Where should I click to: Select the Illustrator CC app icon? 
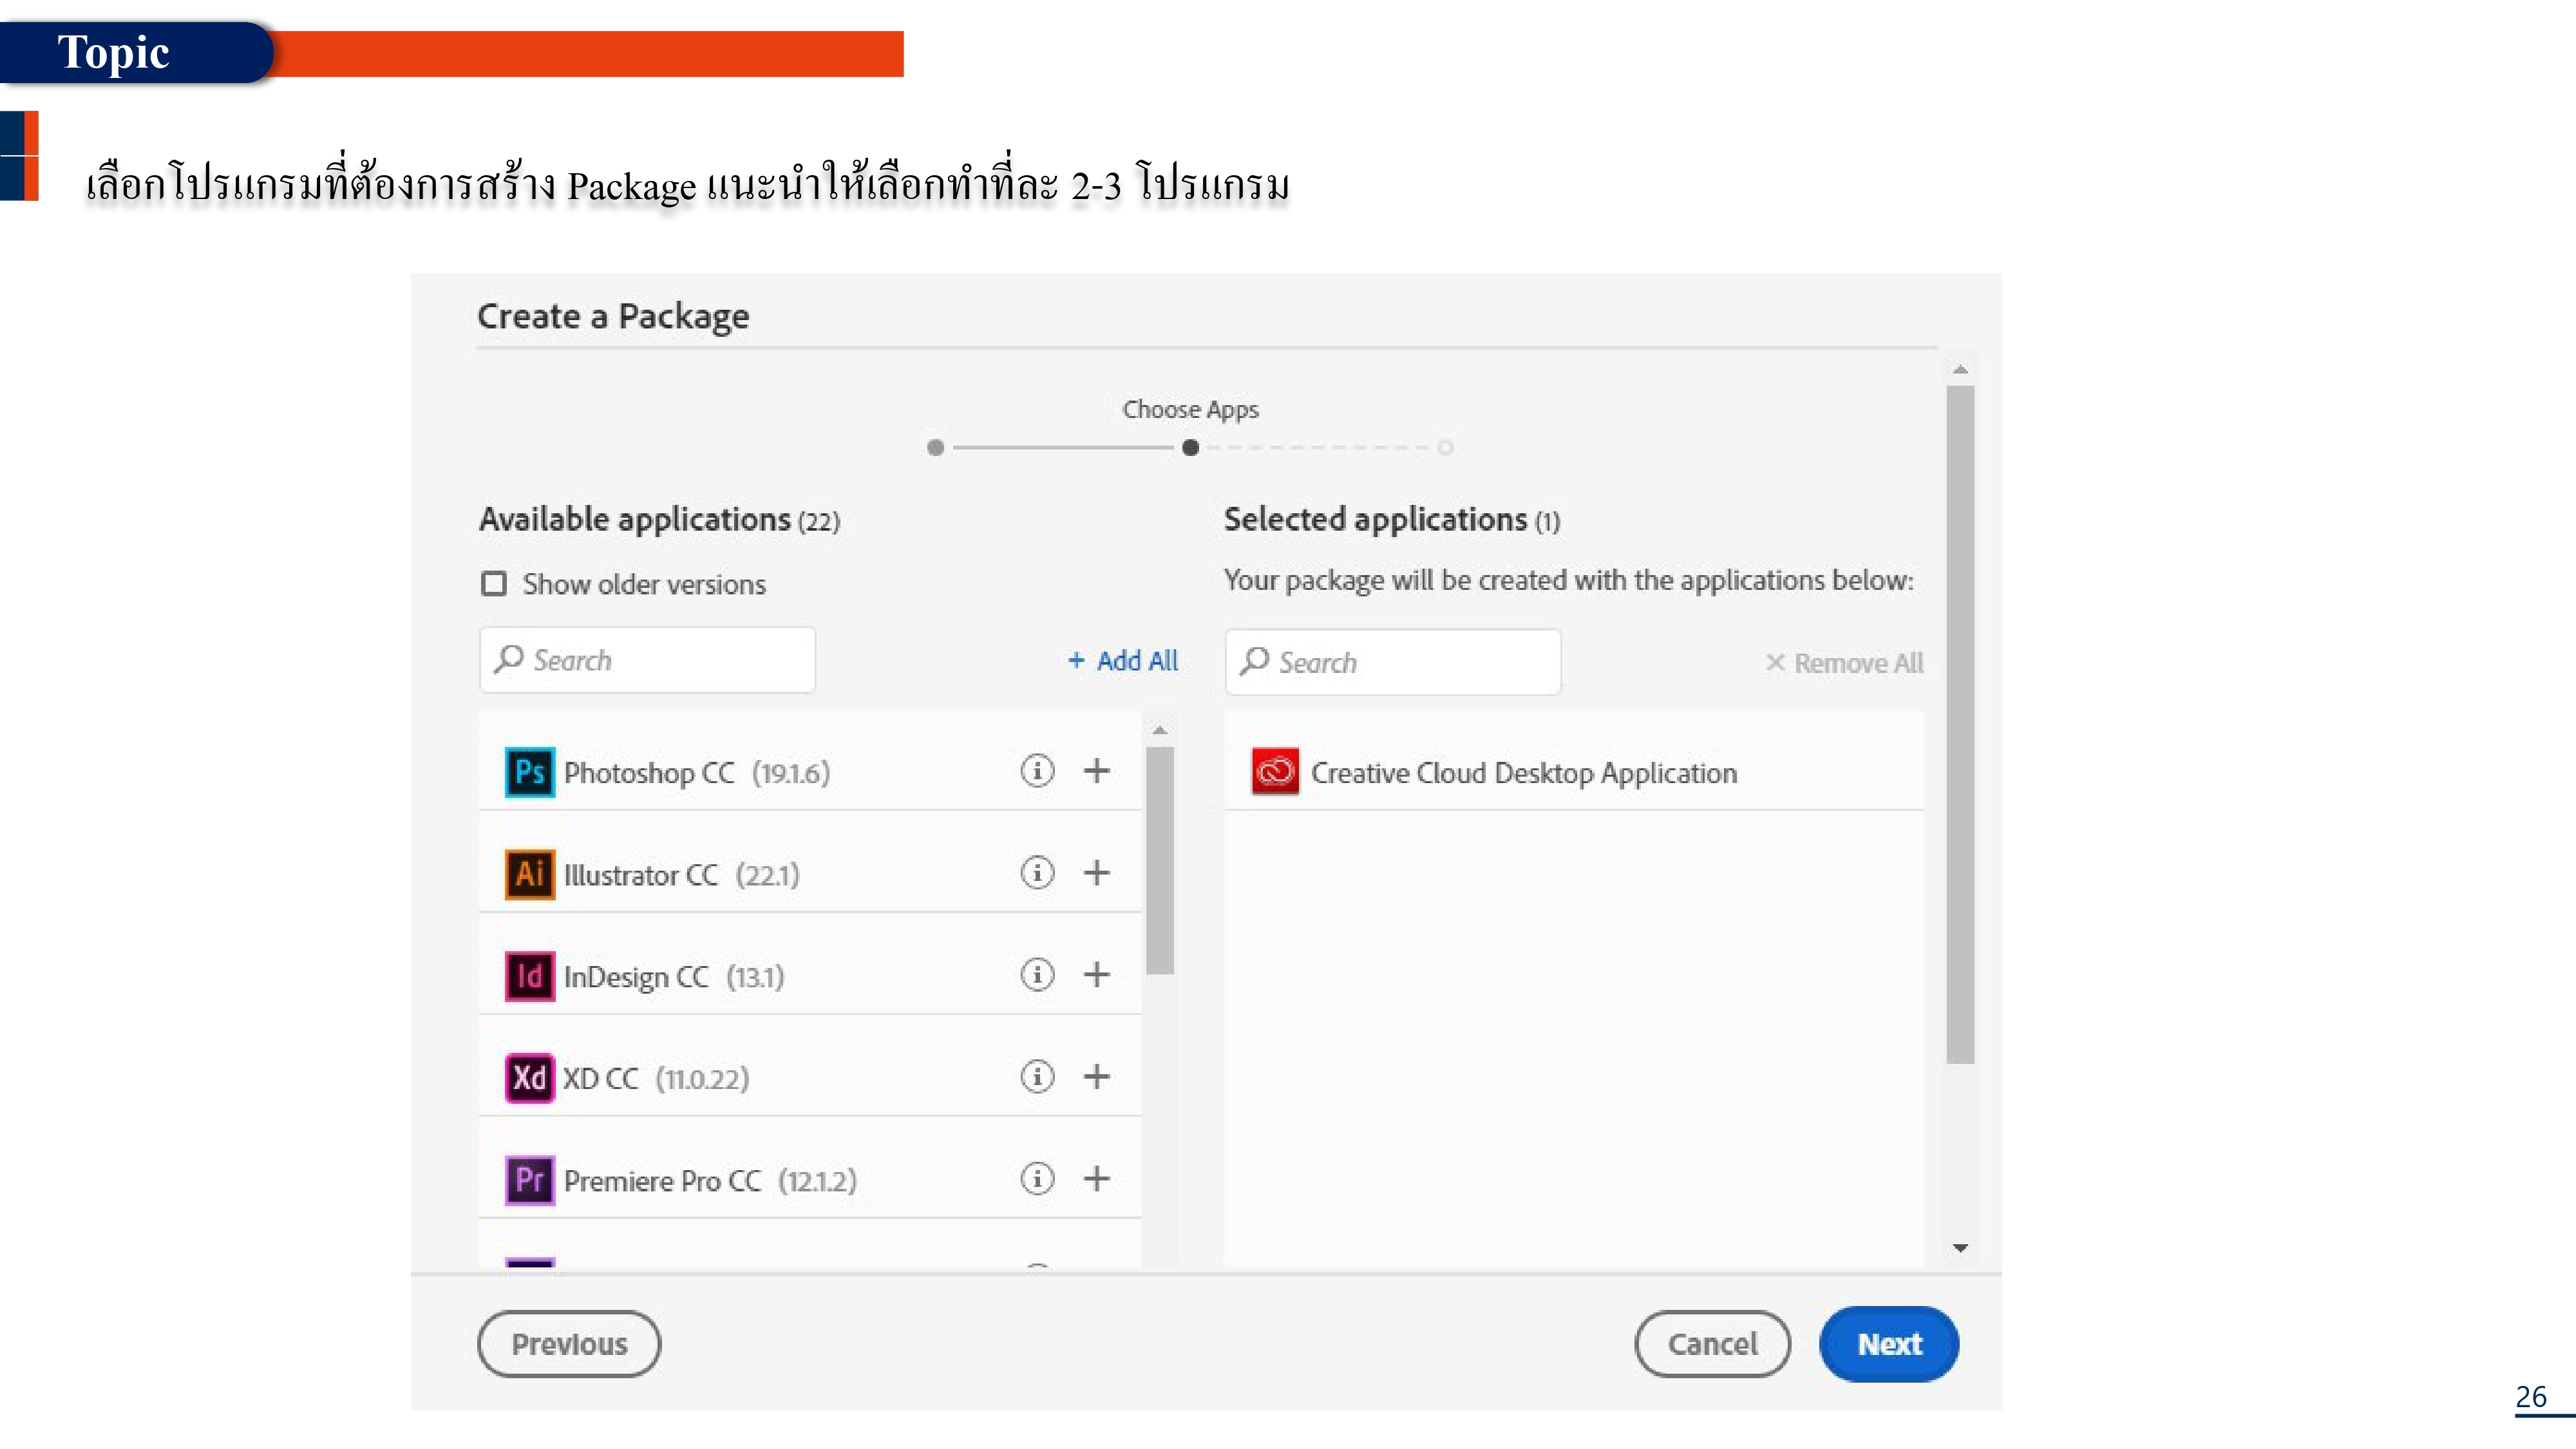(529, 873)
